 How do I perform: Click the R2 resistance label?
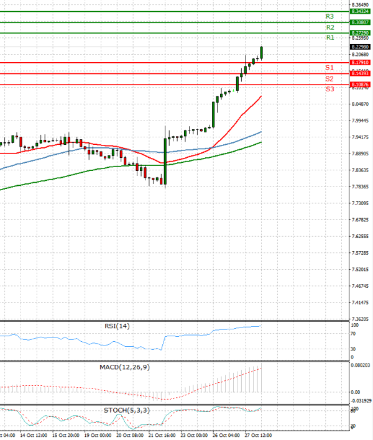pos(330,27)
